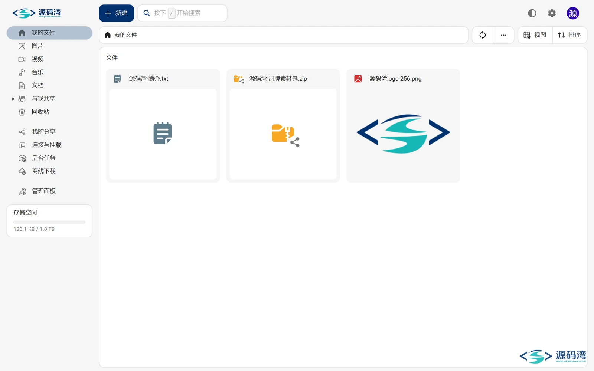Click the 存储空间 usage bar

coord(49,222)
